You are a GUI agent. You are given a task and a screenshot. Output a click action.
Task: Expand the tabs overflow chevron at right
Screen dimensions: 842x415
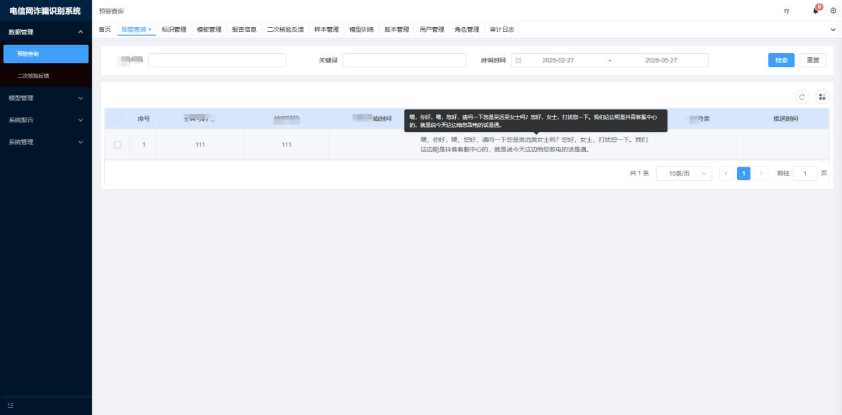point(833,30)
